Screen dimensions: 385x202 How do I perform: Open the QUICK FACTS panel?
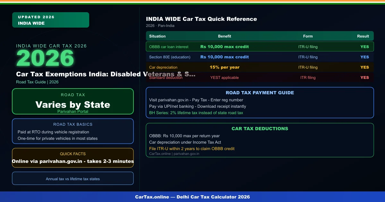point(73,154)
